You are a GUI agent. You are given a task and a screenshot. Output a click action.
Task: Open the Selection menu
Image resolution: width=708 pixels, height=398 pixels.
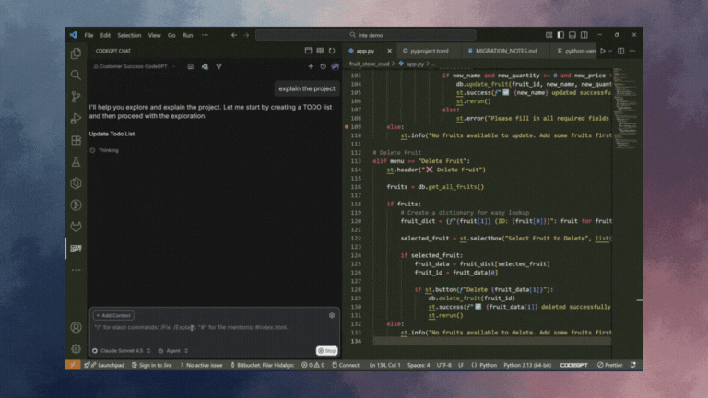(129, 35)
